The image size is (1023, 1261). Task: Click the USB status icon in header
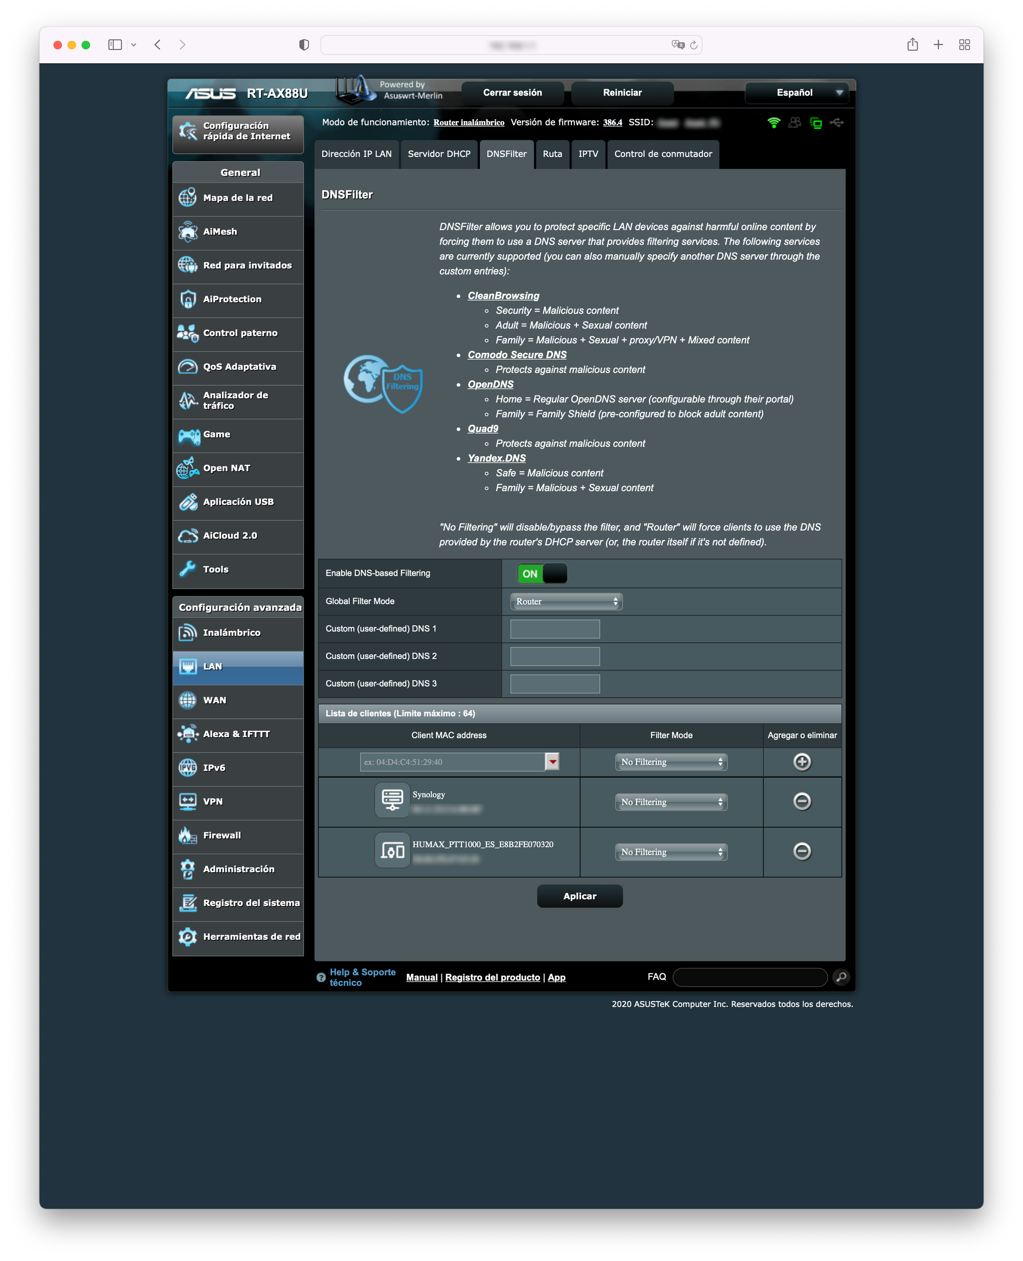(x=837, y=123)
